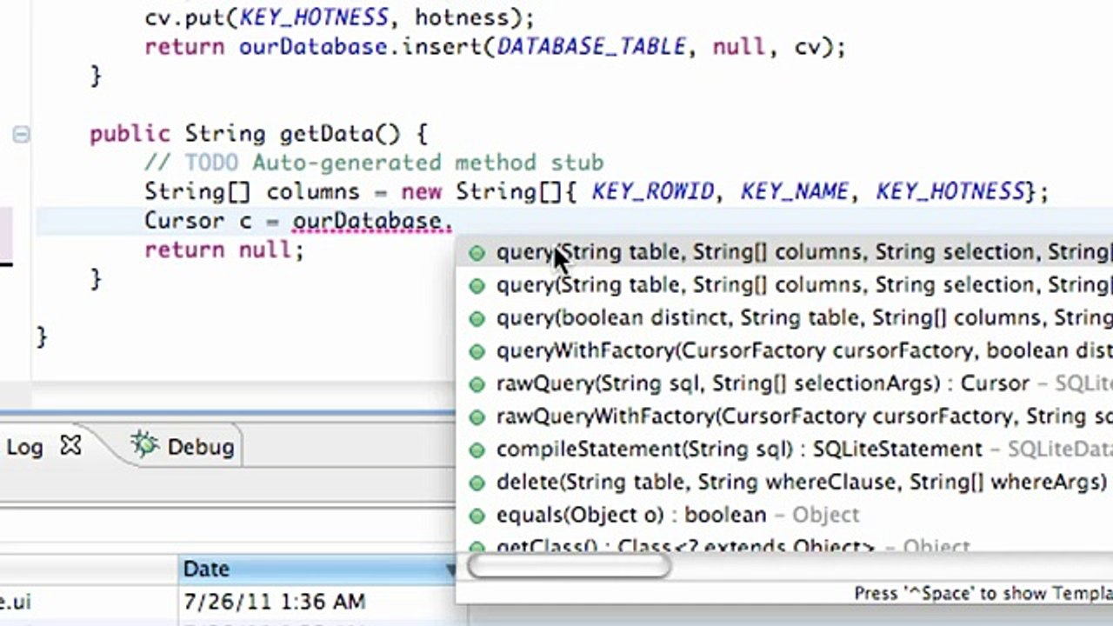
Task: Select equals(Object o) suggestion
Action: 784,515
